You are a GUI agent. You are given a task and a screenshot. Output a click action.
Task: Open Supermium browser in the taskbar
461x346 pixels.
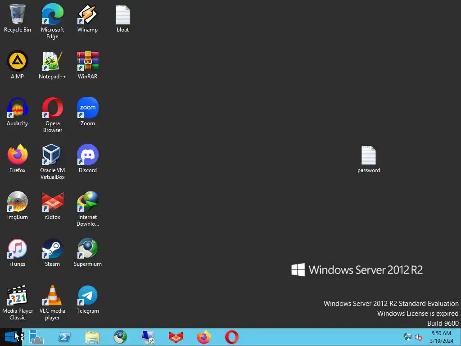point(120,337)
